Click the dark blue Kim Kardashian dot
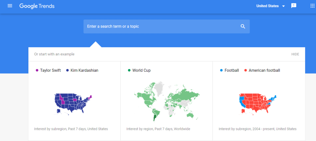The height and width of the screenshot is (141, 316). [68, 70]
